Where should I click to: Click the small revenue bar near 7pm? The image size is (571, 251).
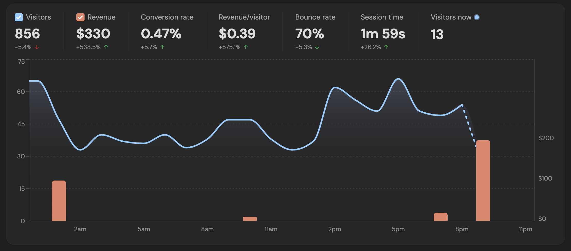pyautogui.click(x=440, y=217)
